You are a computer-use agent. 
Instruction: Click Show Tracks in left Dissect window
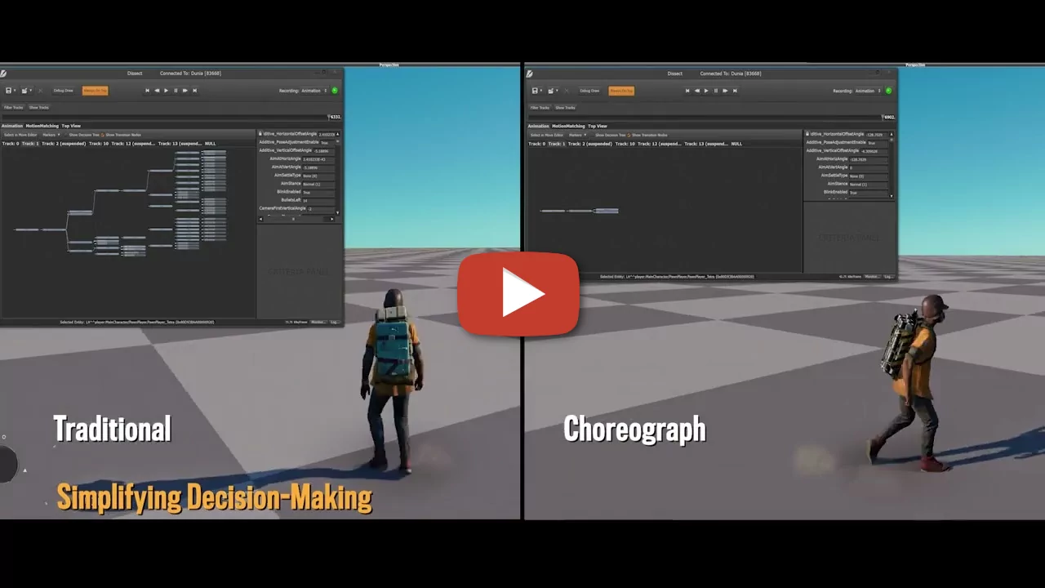pos(39,107)
